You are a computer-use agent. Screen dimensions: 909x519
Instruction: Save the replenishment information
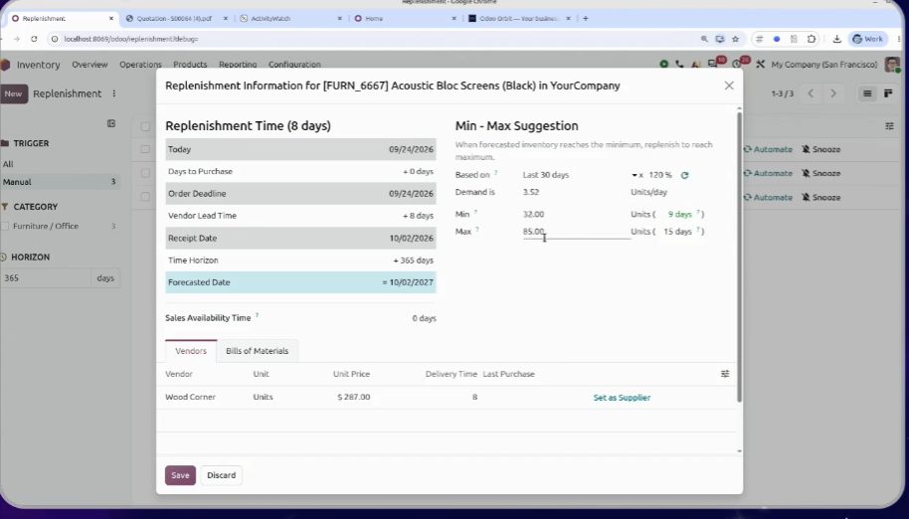[180, 475]
